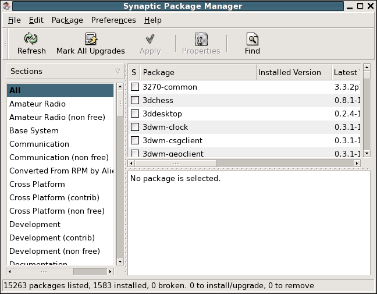
Task: Click the Apply checkmark icon
Action: (150, 39)
